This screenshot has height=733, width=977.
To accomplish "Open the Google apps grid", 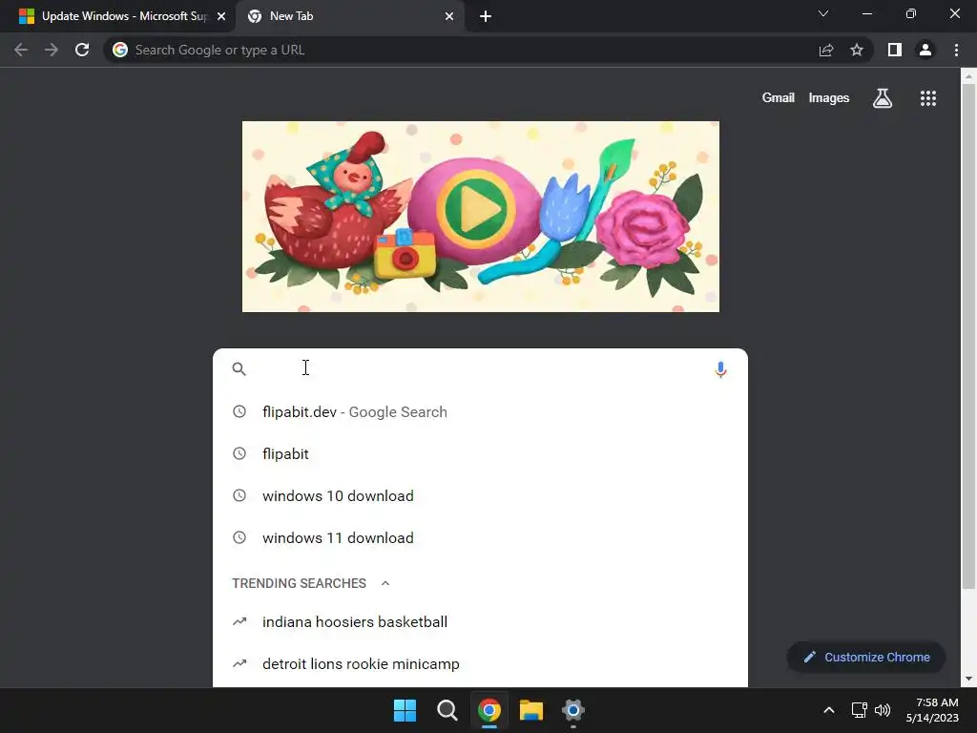I will 928,98.
